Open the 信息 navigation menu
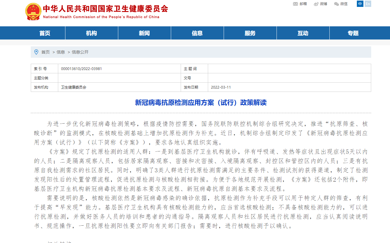The width and height of the screenshot is (390, 243). 197,33
